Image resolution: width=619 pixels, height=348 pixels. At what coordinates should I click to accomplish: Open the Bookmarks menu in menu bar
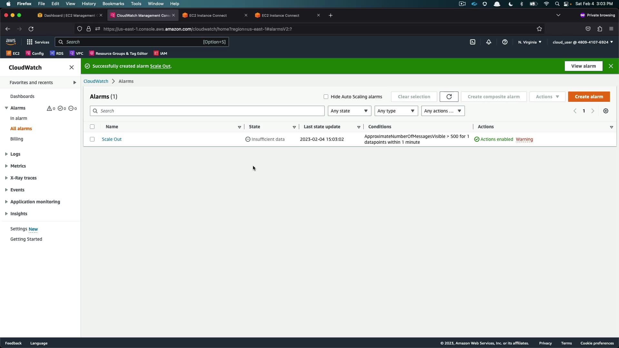point(113,4)
